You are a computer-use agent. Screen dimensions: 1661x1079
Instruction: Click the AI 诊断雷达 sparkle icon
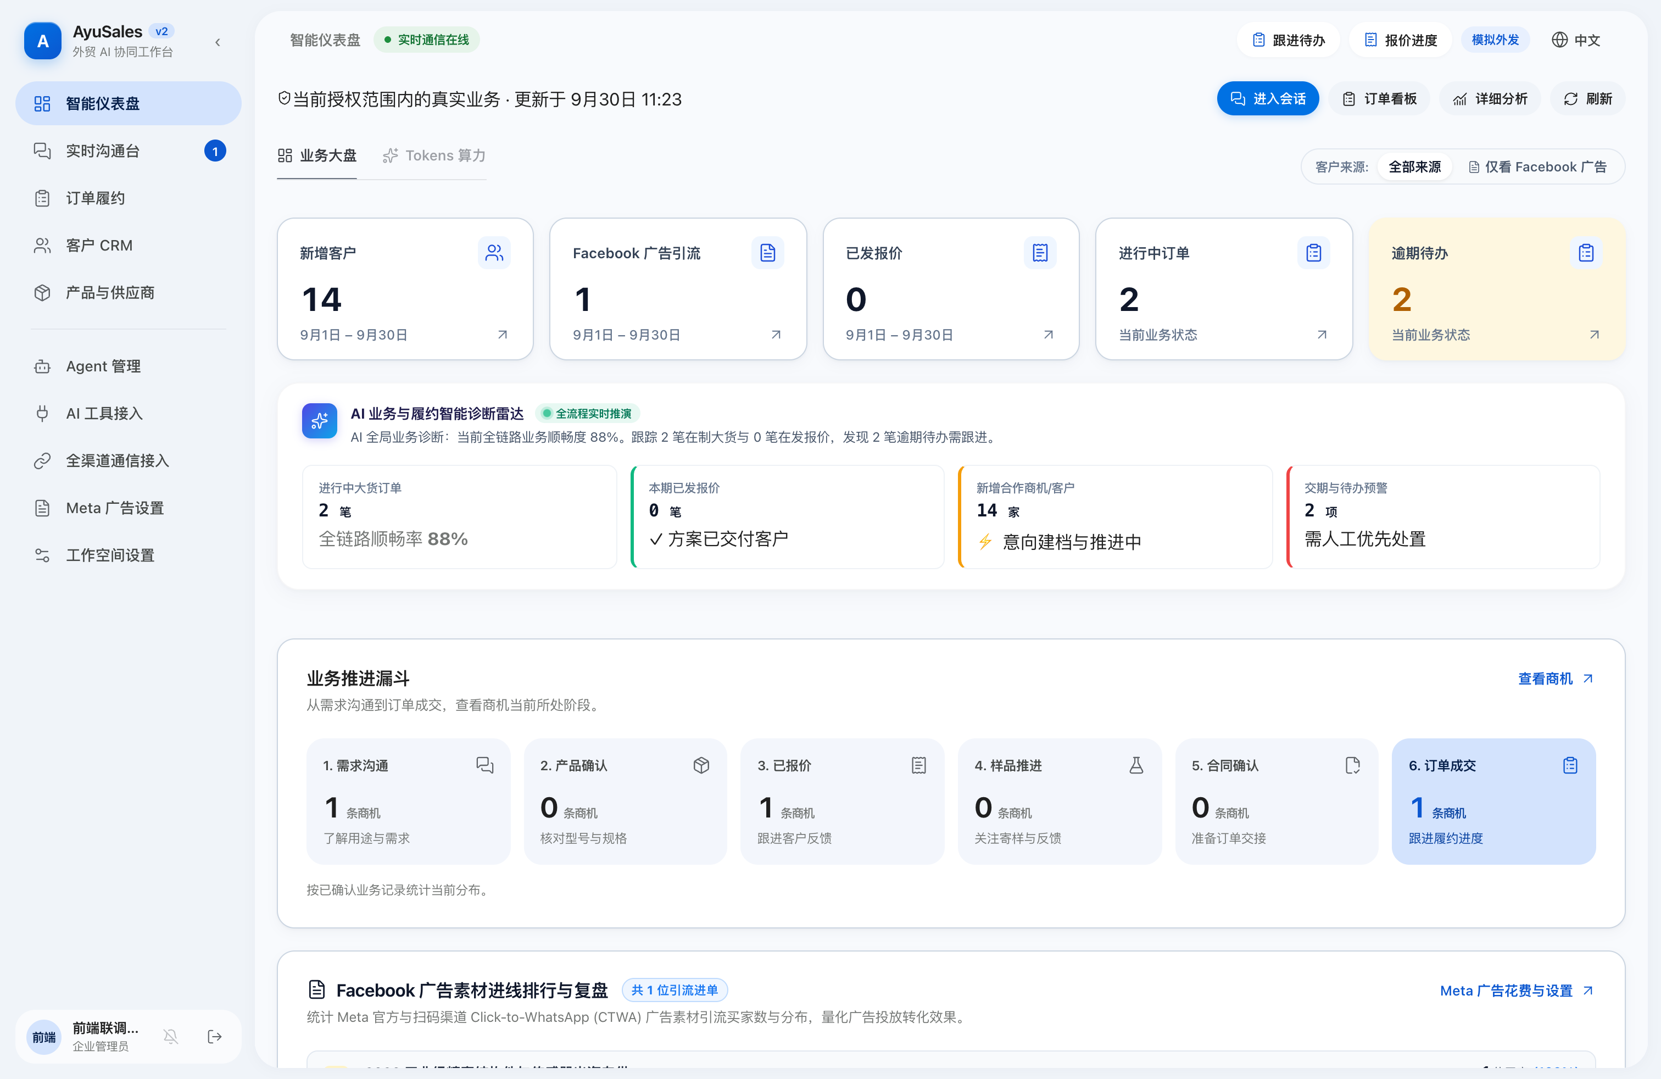pos(320,421)
